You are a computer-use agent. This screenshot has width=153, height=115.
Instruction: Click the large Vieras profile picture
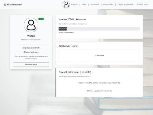[x=31, y=25]
